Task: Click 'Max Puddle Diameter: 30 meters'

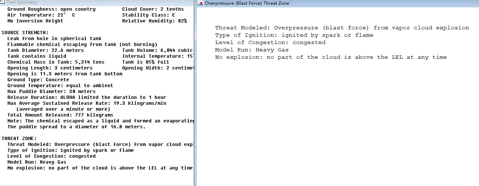Action: point(52,92)
